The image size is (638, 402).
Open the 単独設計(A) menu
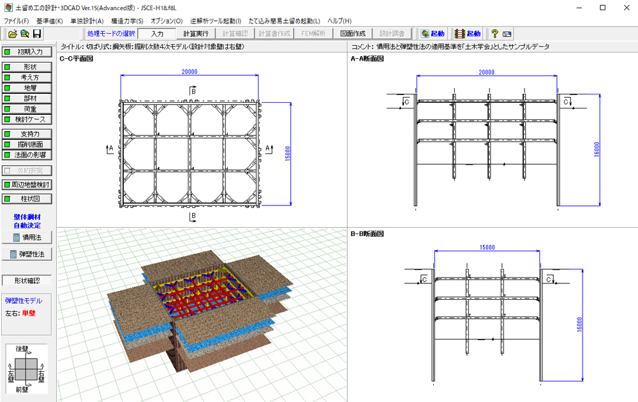tap(87, 21)
